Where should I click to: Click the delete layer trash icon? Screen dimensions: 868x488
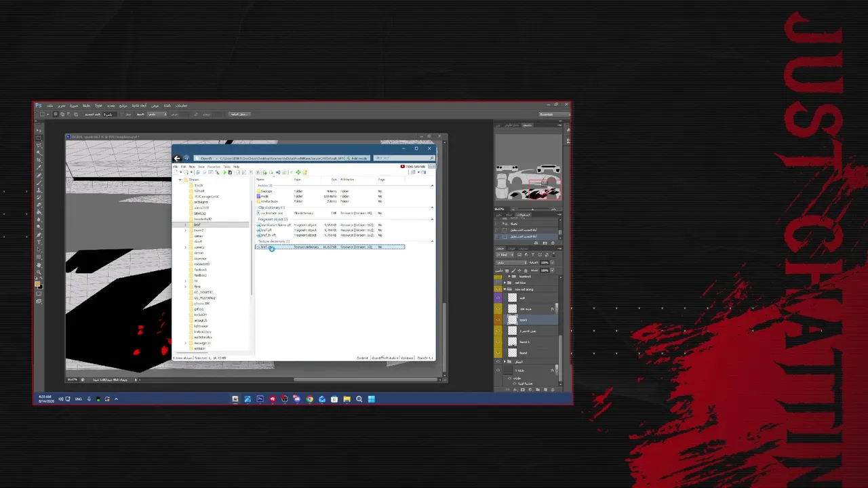coord(552,390)
